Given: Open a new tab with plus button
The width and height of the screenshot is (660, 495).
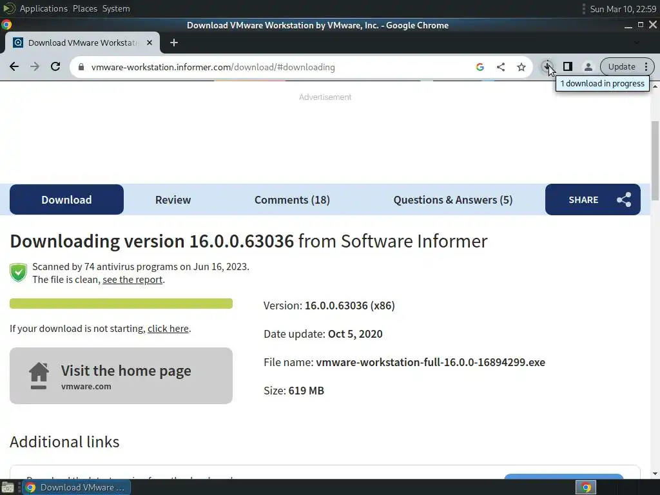Looking at the screenshot, I should point(174,43).
